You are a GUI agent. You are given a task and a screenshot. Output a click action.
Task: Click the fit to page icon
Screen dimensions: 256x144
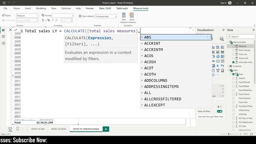pos(252,134)
